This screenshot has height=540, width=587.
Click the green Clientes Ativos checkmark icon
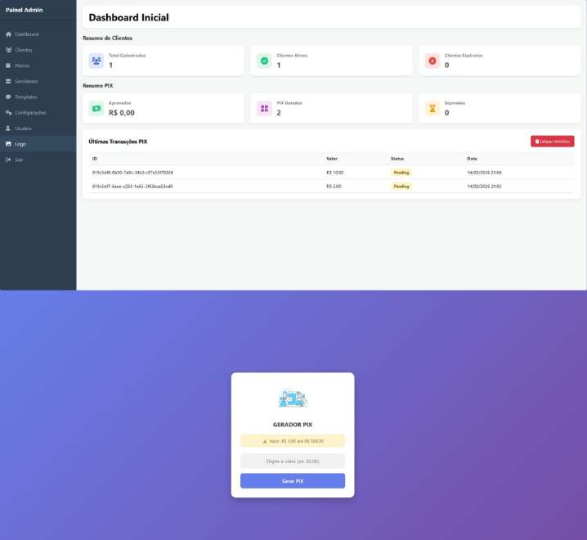pos(264,61)
